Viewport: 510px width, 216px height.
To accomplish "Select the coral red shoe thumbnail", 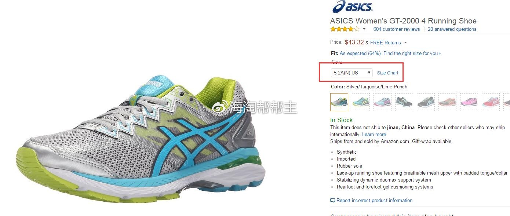I will (x=491, y=102).
